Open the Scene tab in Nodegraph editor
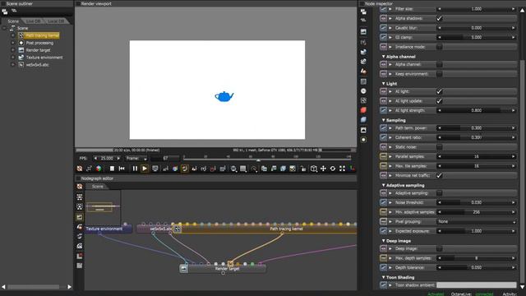Screen dimensions: 526x296 [x=98, y=187]
